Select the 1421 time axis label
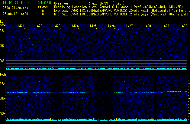190x124 pixels. point(21,26)
